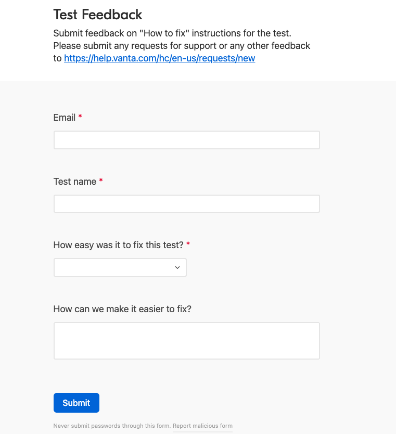Click the word 'to' before the Vanta link
Screen dimensions: 396x434
click(x=57, y=58)
